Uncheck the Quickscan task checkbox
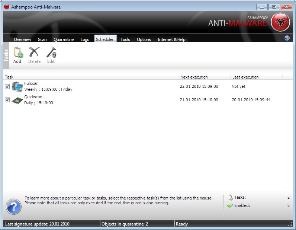Viewport: 296px width, 230px height. click(x=7, y=100)
